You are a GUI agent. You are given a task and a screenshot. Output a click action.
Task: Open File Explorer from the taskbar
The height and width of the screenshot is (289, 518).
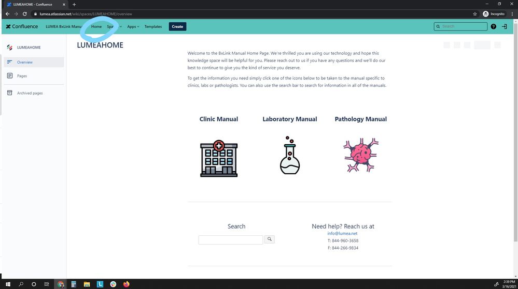click(x=87, y=284)
